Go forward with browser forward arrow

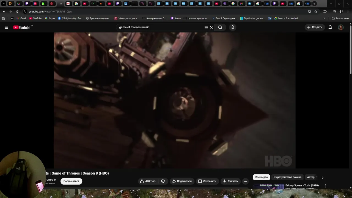tap(10, 12)
